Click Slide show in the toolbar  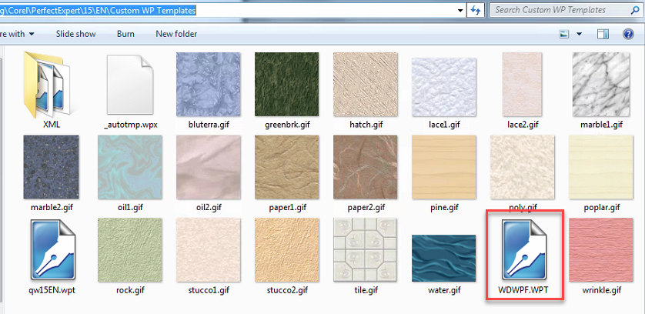coord(75,34)
